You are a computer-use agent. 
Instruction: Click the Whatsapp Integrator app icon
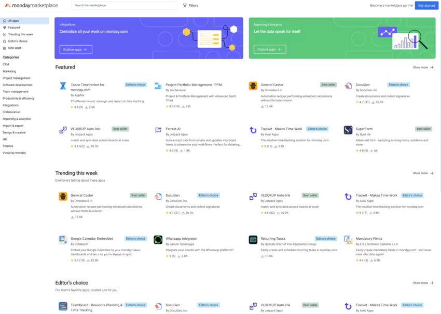click(x=158, y=239)
